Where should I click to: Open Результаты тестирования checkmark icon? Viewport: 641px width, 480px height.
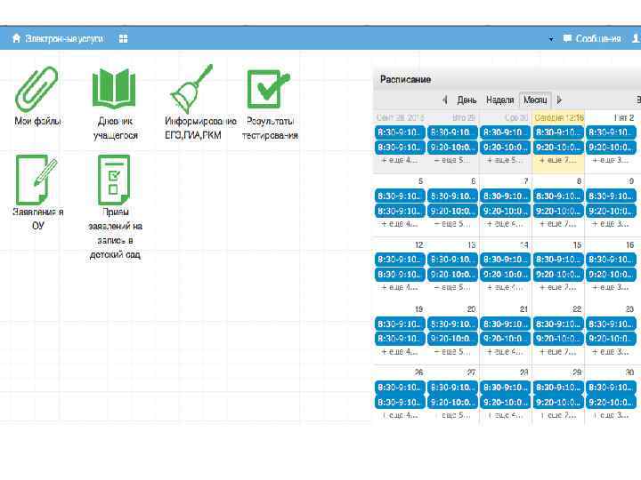(269, 89)
